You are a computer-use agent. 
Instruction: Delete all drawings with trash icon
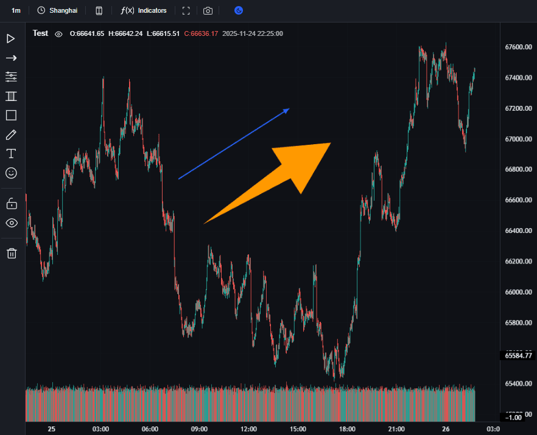(x=11, y=253)
